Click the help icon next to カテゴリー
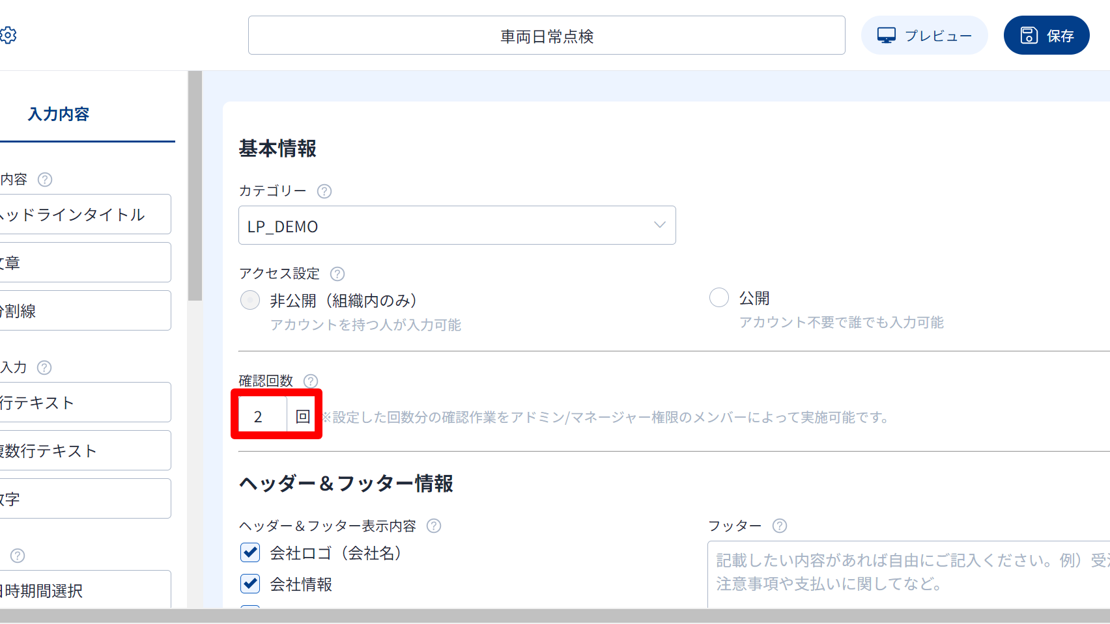This screenshot has height=624, width=1110. point(324,191)
